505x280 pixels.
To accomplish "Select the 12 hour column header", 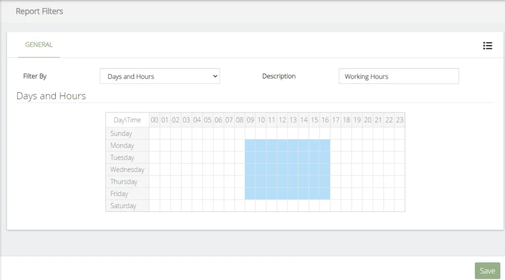I will tap(283, 120).
